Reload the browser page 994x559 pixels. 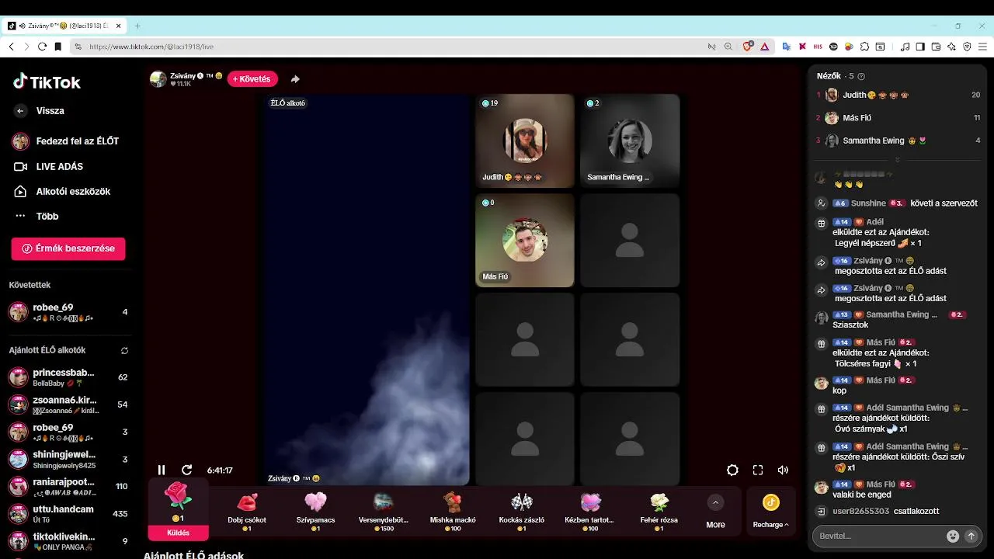[x=42, y=47]
